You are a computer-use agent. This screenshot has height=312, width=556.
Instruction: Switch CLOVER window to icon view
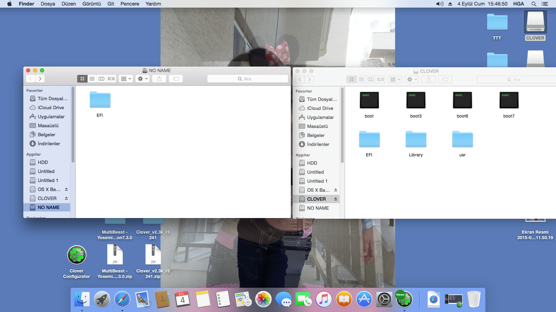pos(352,79)
